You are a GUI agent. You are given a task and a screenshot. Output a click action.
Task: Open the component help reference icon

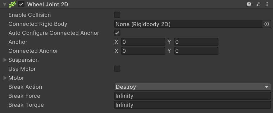pos(249,4)
